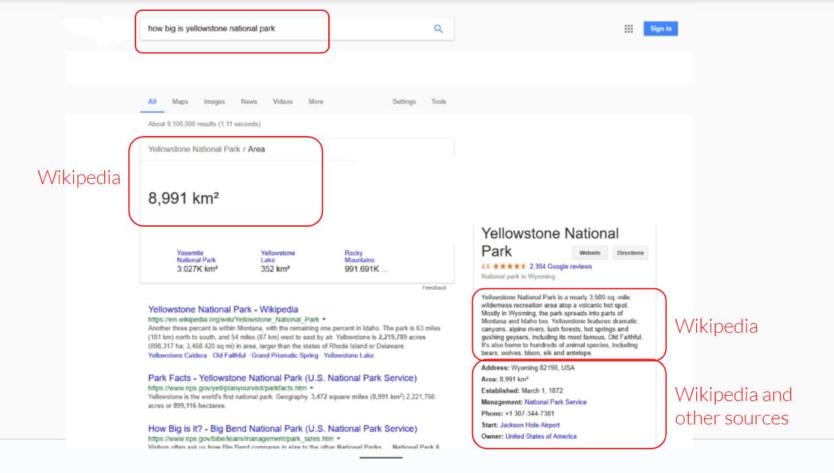Expand dropdown arrow beside parkfacts.htm URL
The height and width of the screenshot is (473, 834).
coord(312,388)
